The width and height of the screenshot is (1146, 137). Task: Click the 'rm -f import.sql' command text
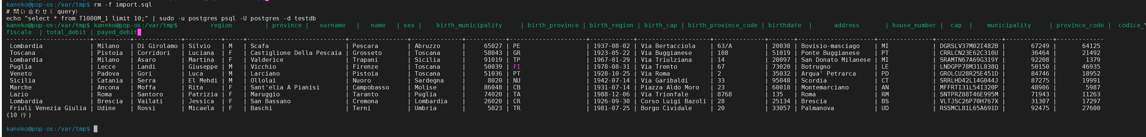pyautogui.click(x=123, y=4)
